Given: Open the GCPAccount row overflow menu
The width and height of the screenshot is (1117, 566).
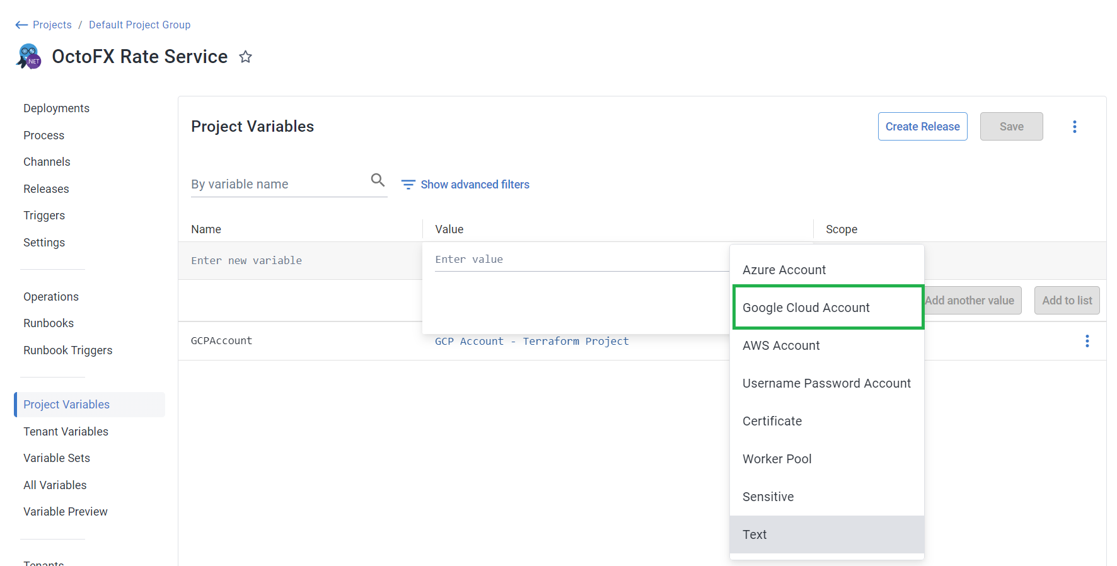Looking at the screenshot, I should (1087, 341).
